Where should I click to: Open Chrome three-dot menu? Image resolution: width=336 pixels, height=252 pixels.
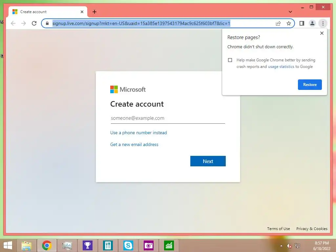(323, 23)
